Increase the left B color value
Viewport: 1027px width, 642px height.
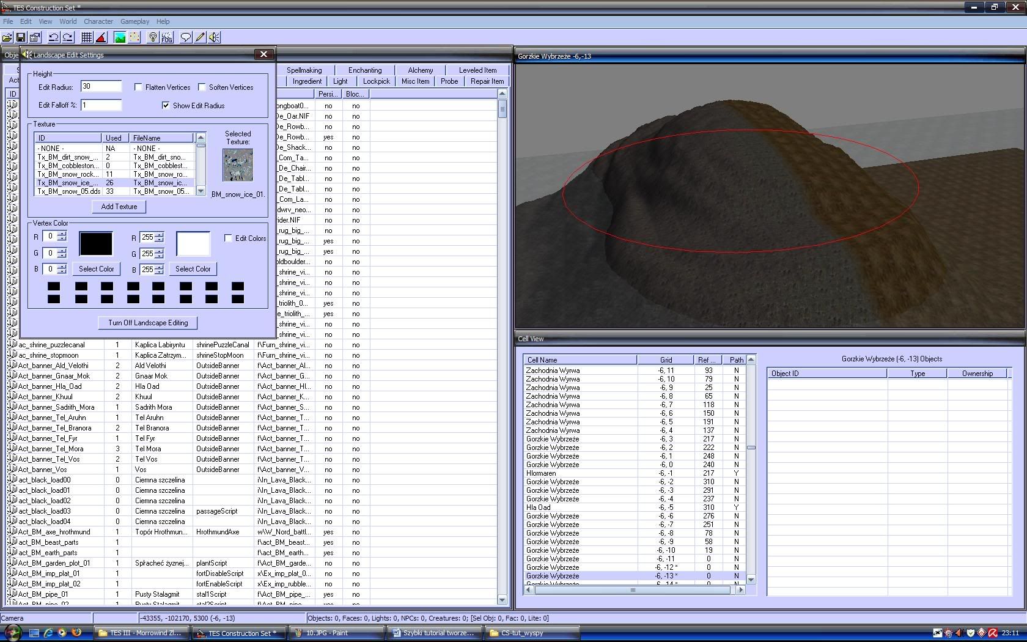click(62, 267)
